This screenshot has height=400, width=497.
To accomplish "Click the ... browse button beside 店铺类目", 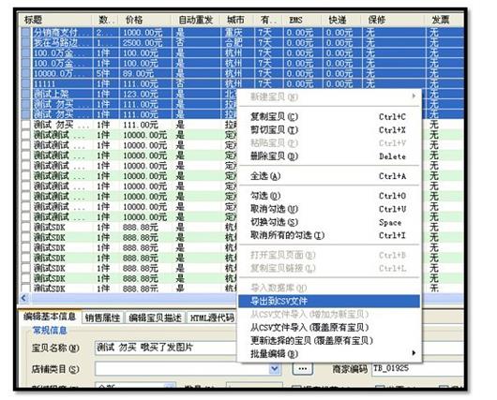I will pos(302,369).
